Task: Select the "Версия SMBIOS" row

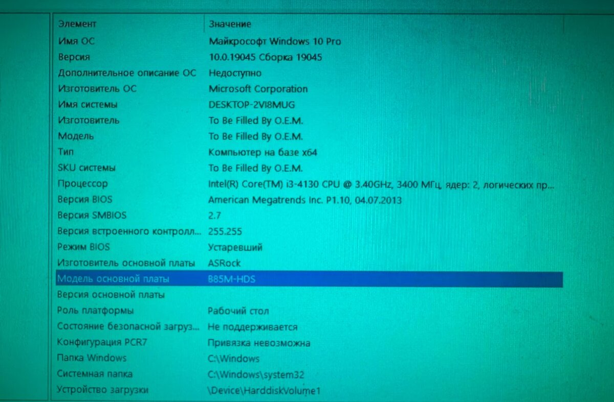Action: tap(92, 215)
